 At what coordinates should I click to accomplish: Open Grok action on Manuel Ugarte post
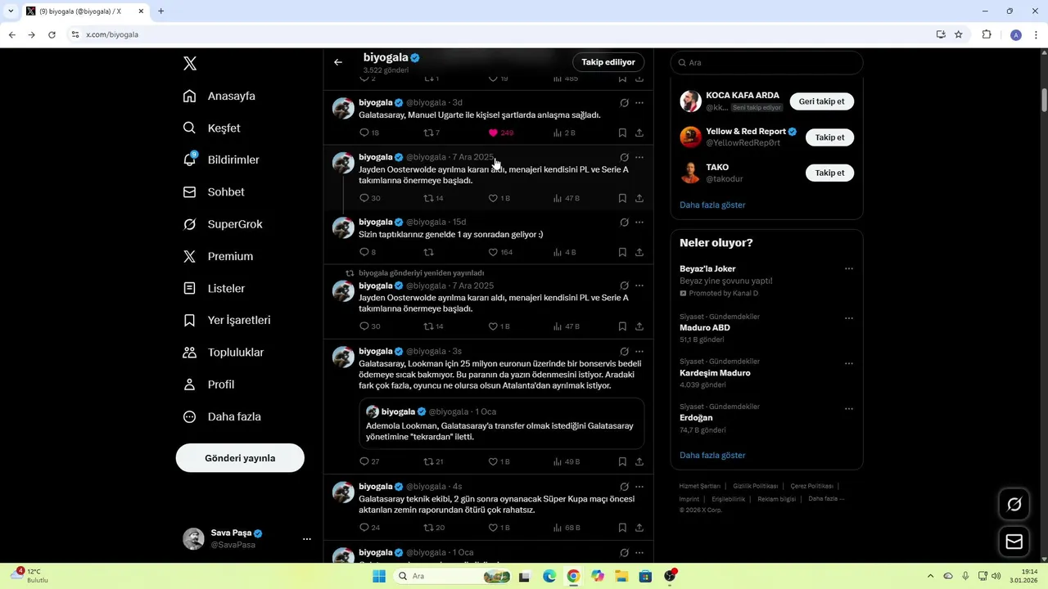(x=624, y=103)
